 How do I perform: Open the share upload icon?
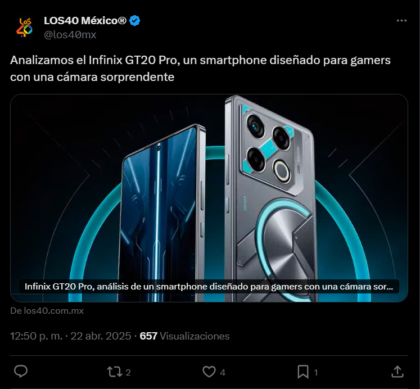398,372
